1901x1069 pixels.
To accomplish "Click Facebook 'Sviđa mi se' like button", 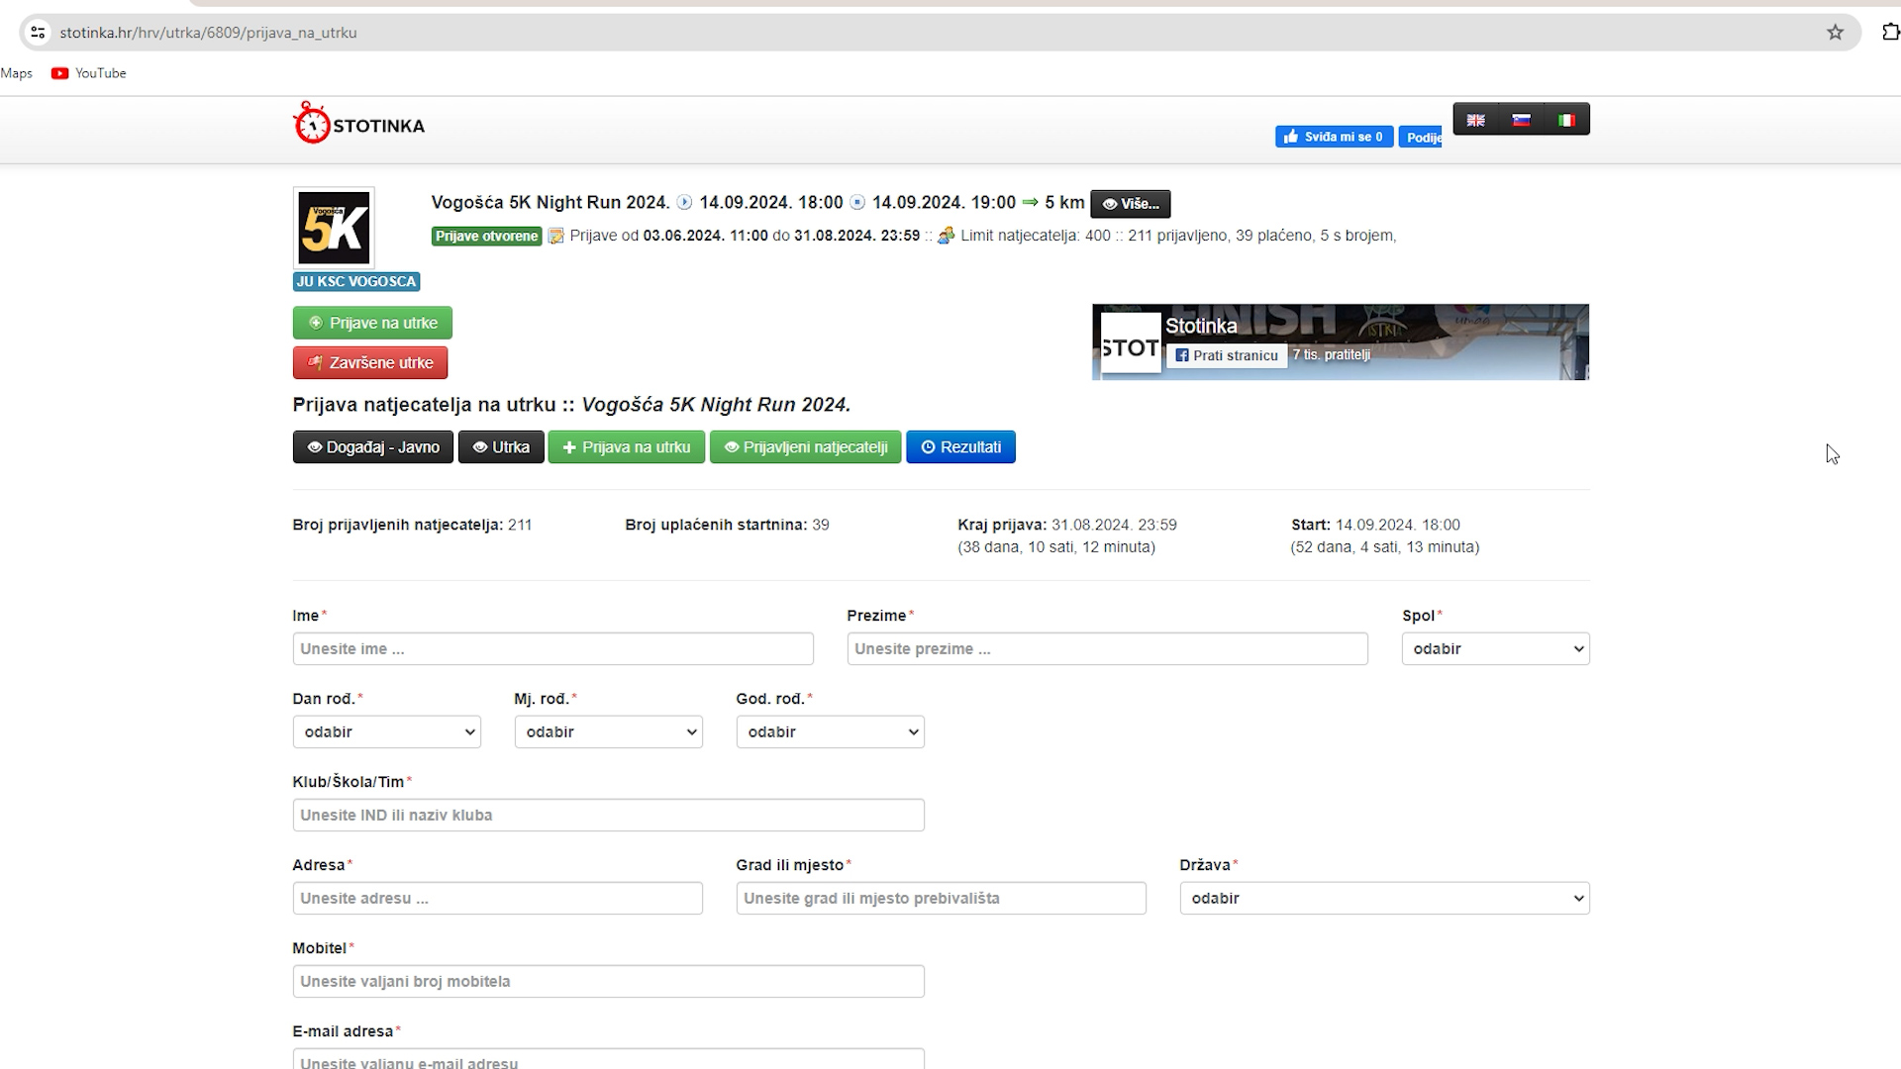I will (x=1334, y=137).
